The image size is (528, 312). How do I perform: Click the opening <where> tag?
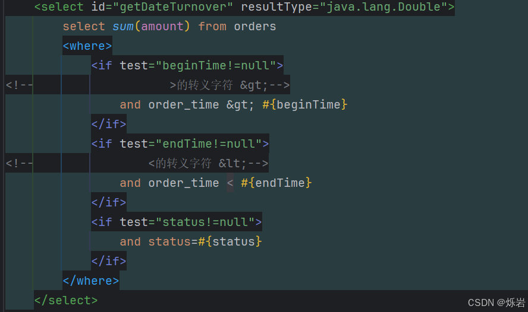pyautogui.click(x=87, y=46)
